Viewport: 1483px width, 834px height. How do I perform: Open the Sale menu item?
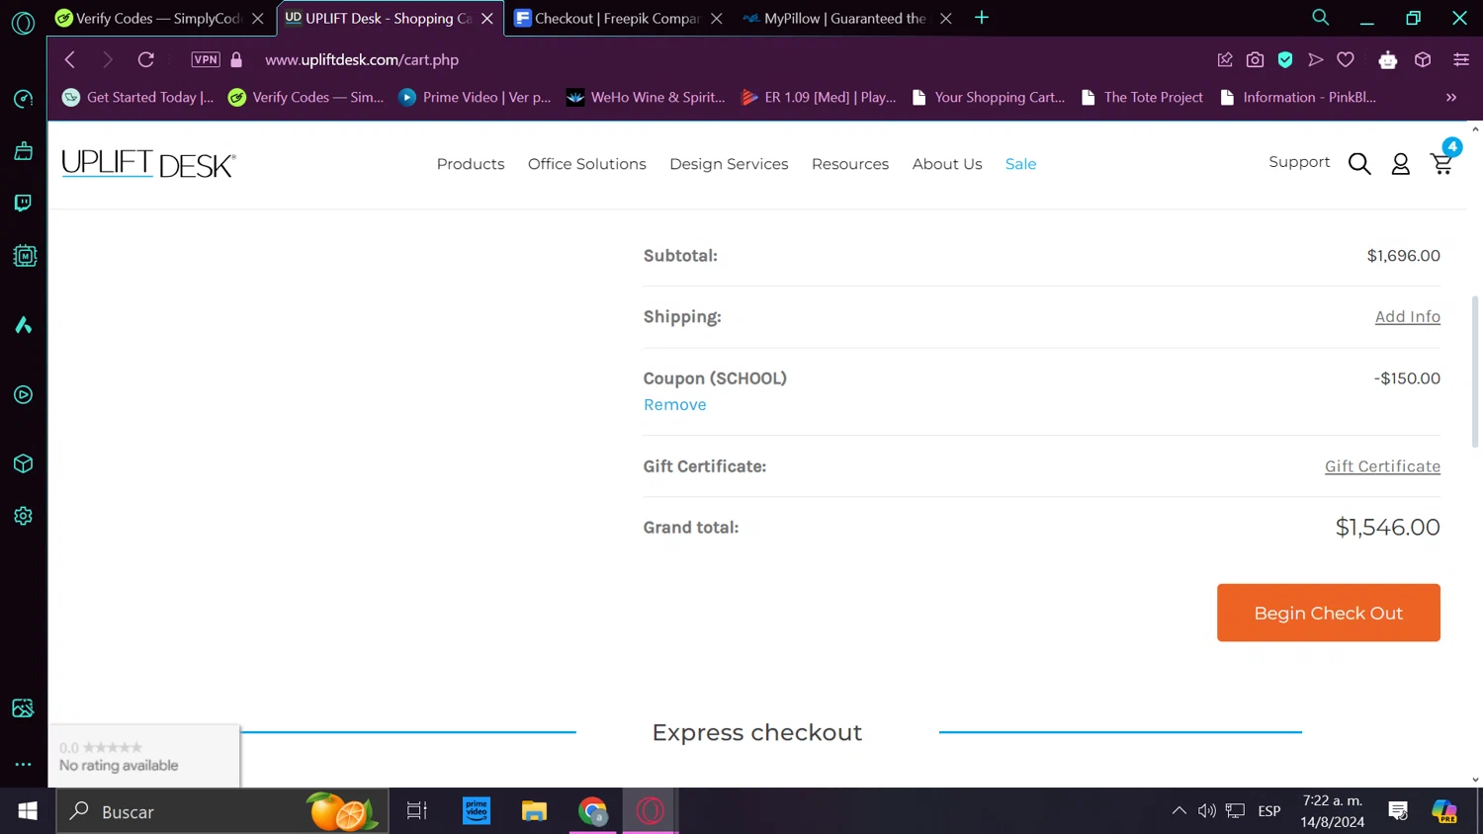point(1020,164)
